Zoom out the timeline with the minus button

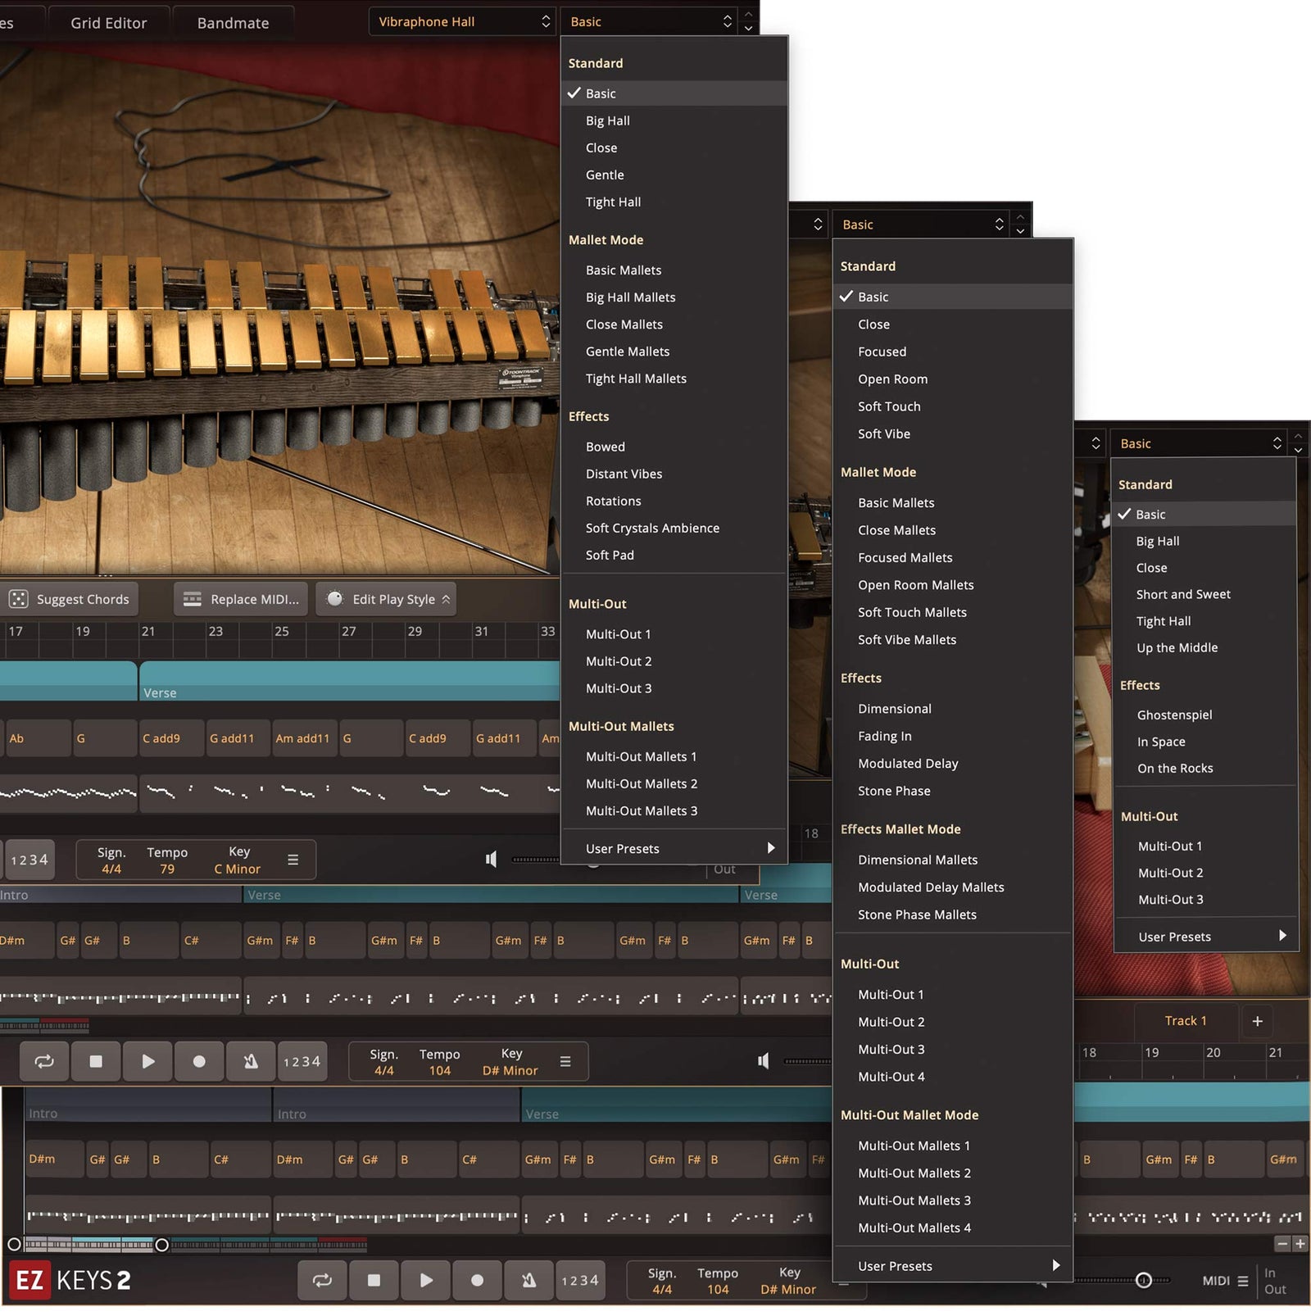(x=1282, y=1244)
